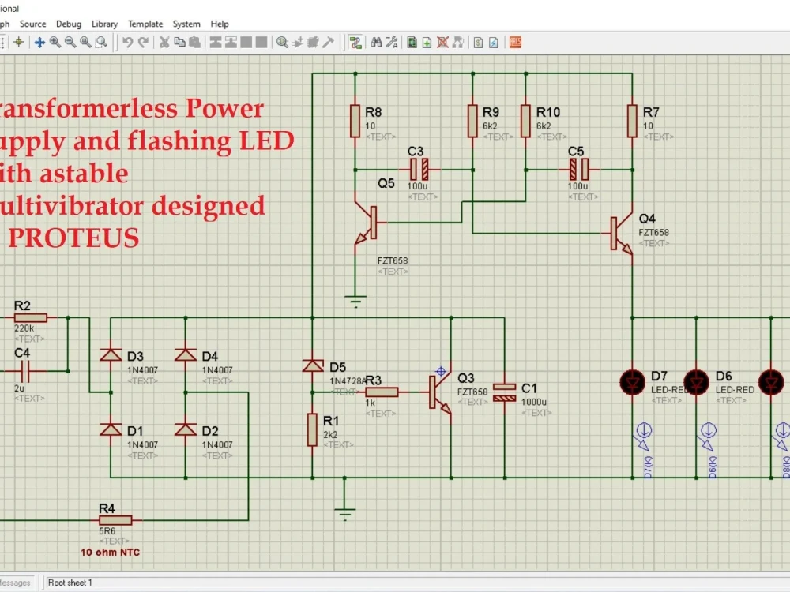Click the blue pan/center view icon
The width and height of the screenshot is (790, 592).
(39, 43)
